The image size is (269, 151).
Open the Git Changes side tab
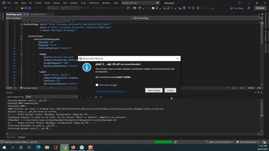coord(266,36)
